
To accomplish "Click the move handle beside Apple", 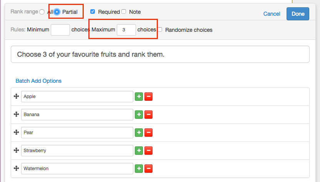I will pyautogui.click(x=16, y=97).
